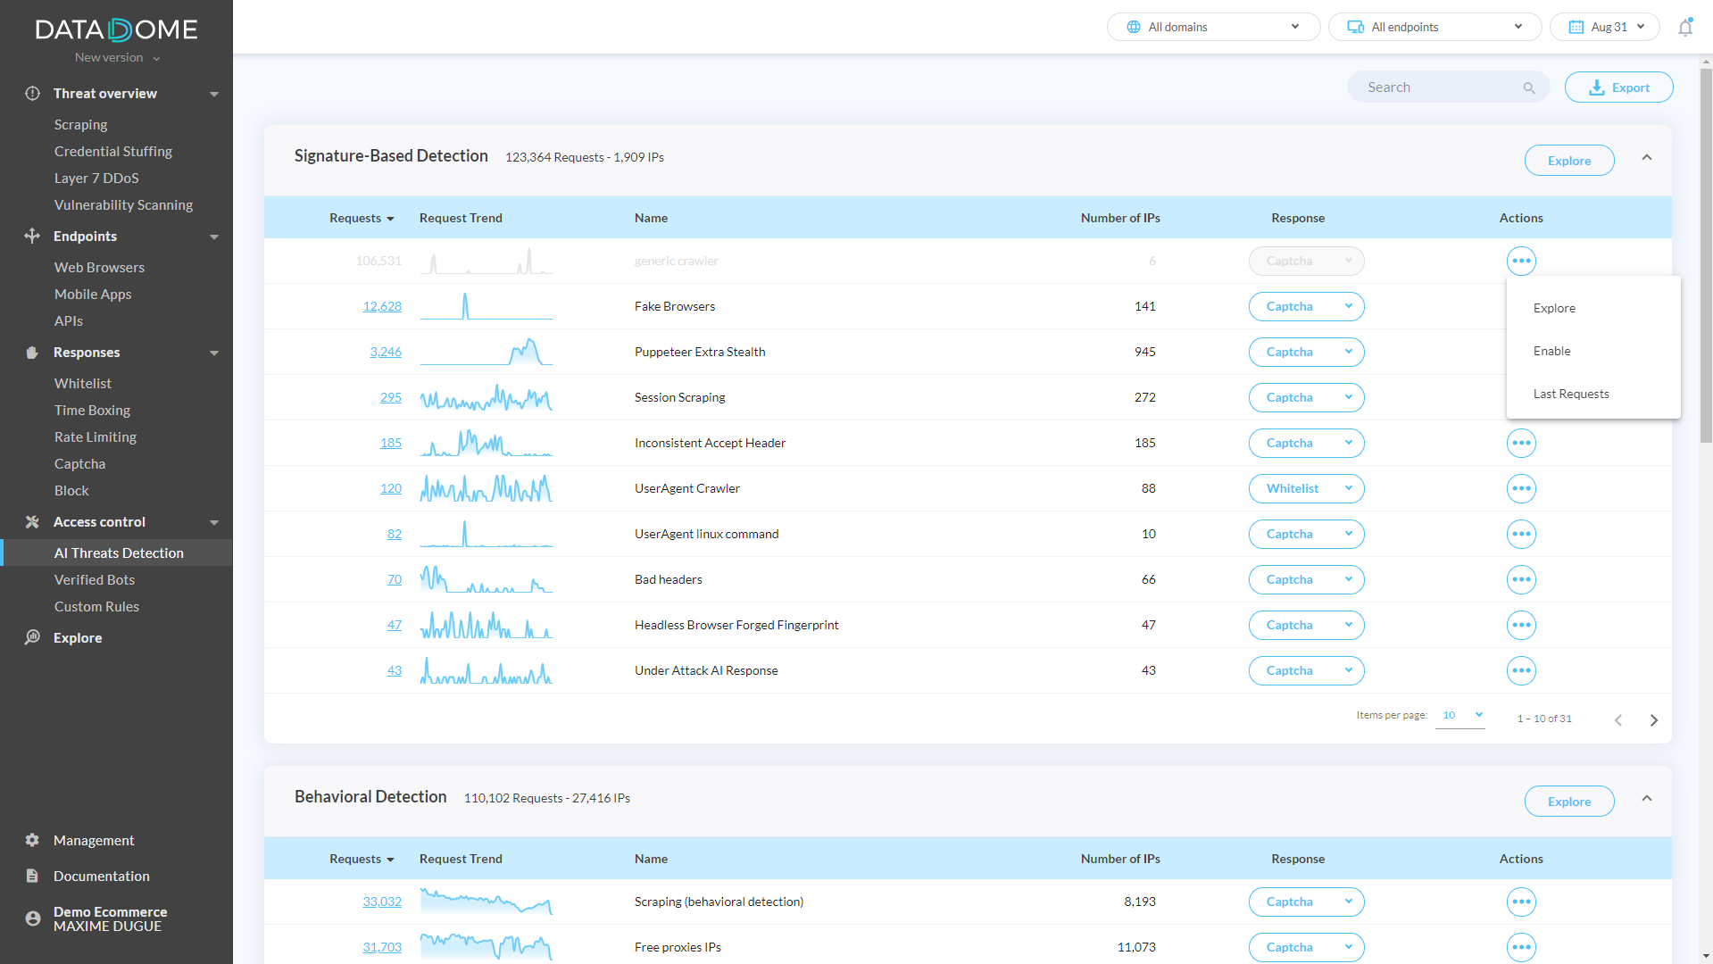Open the 12,628 requests link
Viewport: 1713px width, 964px height.
click(382, 306)
